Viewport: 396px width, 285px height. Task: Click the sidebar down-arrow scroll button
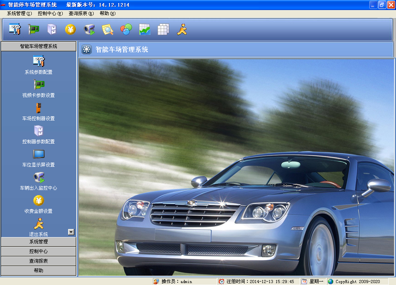pos(70,232)
